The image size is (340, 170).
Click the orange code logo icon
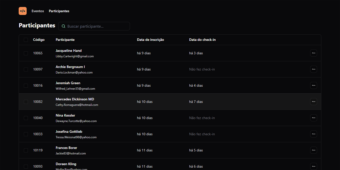(x=23, y=11)
